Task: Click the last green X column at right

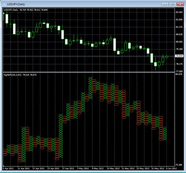Action: point(165,134)
